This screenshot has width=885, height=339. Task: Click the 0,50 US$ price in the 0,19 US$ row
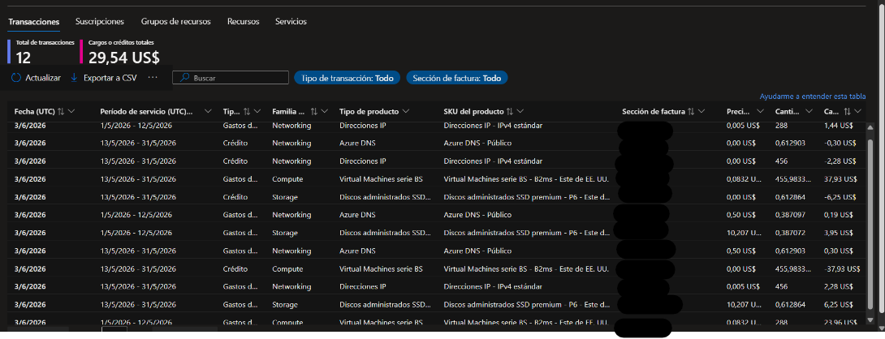[x=741, y=215]
